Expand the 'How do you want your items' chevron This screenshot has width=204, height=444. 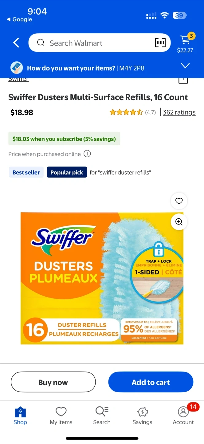coord(185,66)
